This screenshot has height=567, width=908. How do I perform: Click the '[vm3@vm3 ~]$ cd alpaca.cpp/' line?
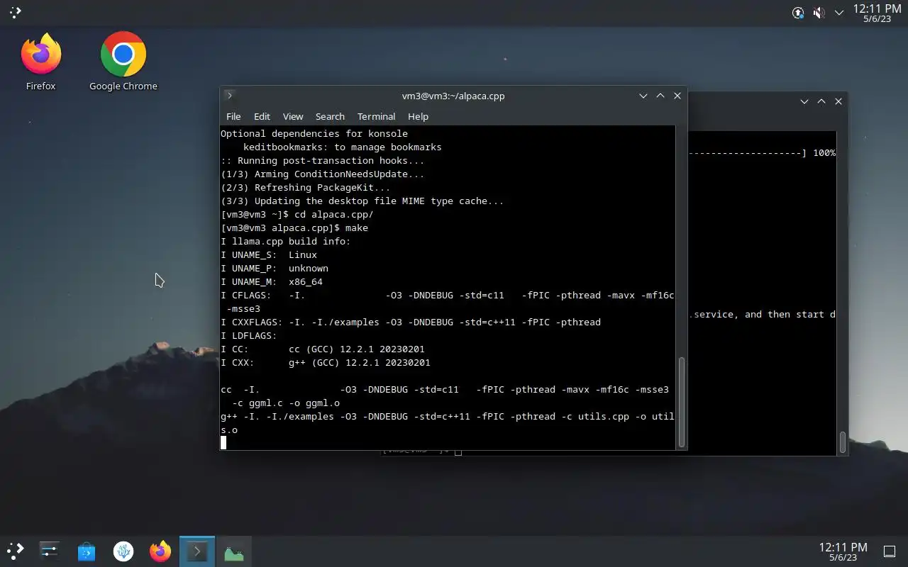(x=297, y=215)
